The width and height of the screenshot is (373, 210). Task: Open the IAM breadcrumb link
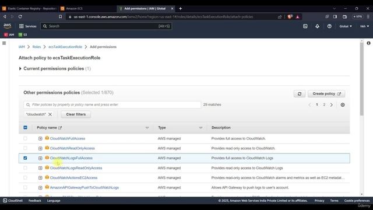click(22, 47)
